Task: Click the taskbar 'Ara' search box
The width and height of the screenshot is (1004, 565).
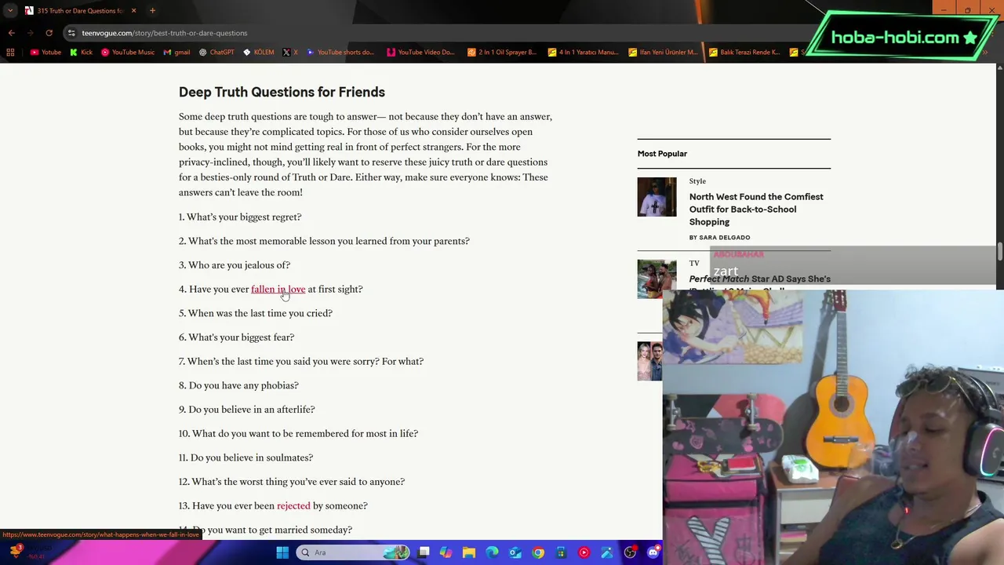Action: pyautogui.click(x=353, y=552)
